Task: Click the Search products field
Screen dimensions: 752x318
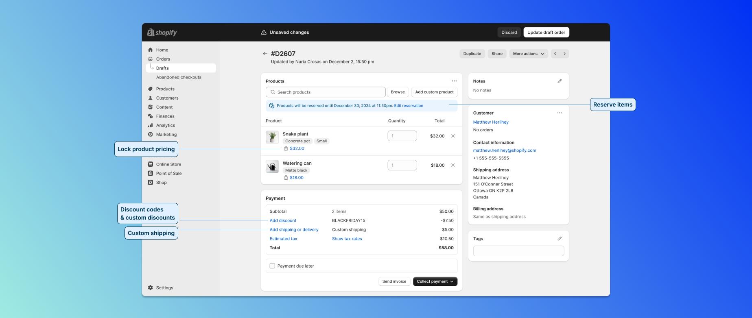Action: click(x=326, y=92)
